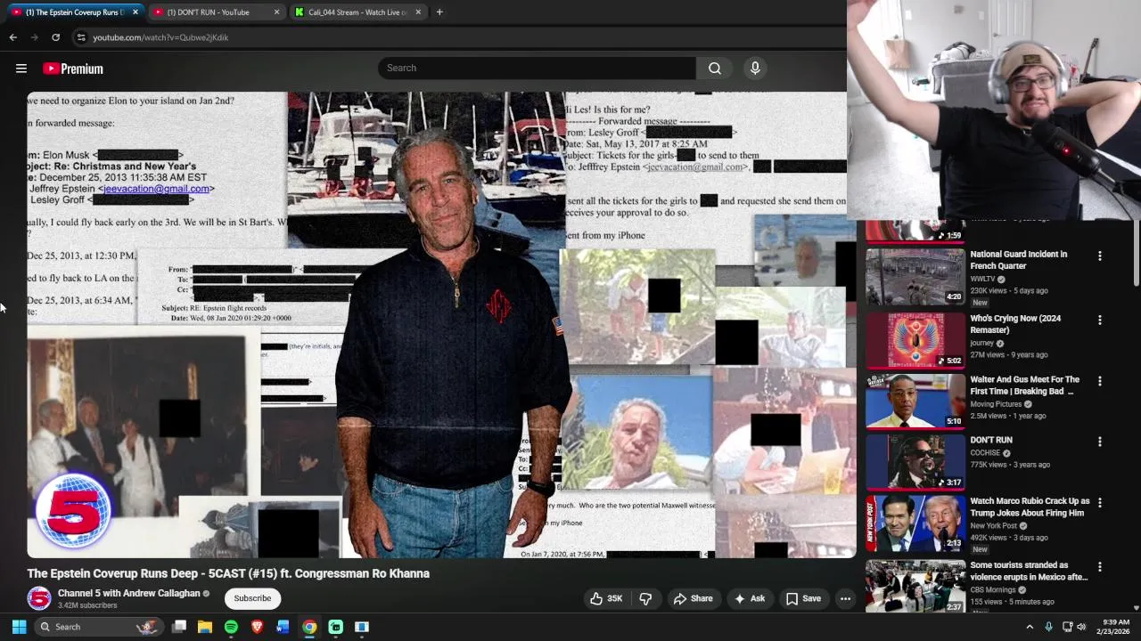Open Google Chrome from the taskbar
1141x641 pixels.
tap(309, 627)
